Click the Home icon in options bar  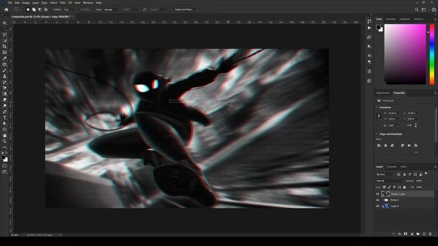point(6,10)
